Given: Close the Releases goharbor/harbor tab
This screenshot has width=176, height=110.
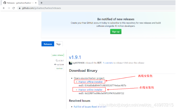Looking at the screenshot, I should pos(36,3).
